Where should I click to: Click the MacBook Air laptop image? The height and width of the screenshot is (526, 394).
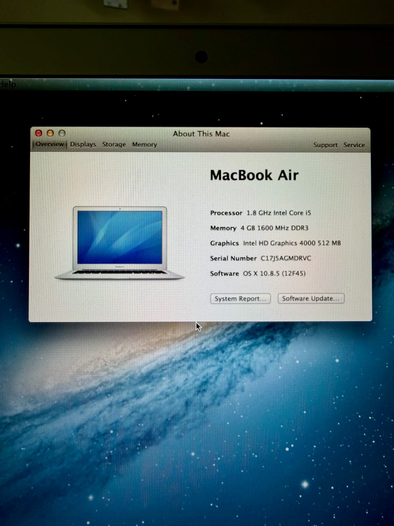[119, 243]
